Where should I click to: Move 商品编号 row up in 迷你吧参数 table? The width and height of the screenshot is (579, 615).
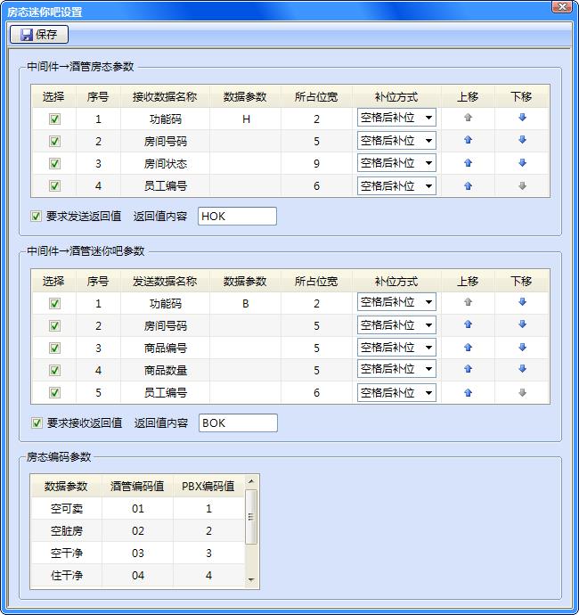point(468,348)
